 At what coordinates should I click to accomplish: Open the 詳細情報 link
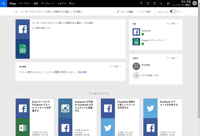click(82, 72)
